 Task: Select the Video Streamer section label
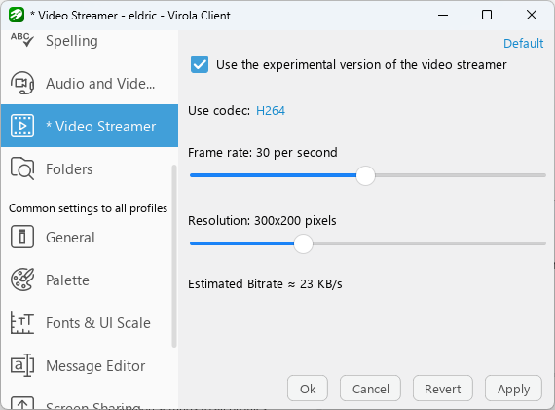[101, 127]
